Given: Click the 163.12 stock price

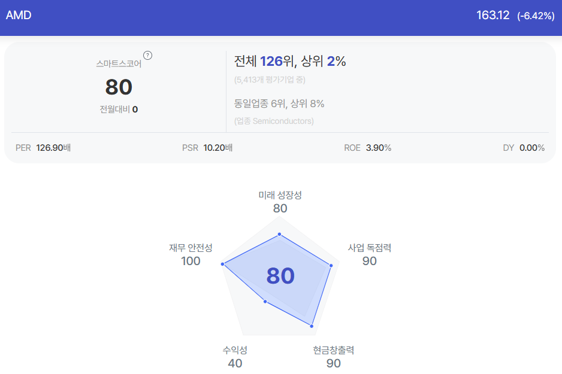Looking at the screenshot, I should pos(493,15).
